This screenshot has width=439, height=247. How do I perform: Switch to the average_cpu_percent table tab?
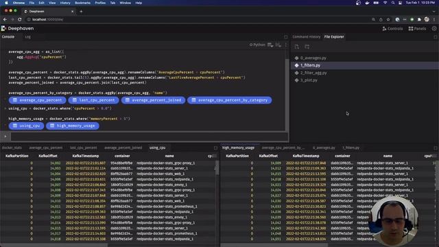coord(46,148)
